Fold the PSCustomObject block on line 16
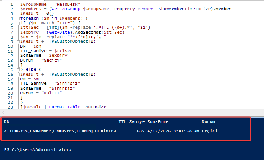 (18, 74)
